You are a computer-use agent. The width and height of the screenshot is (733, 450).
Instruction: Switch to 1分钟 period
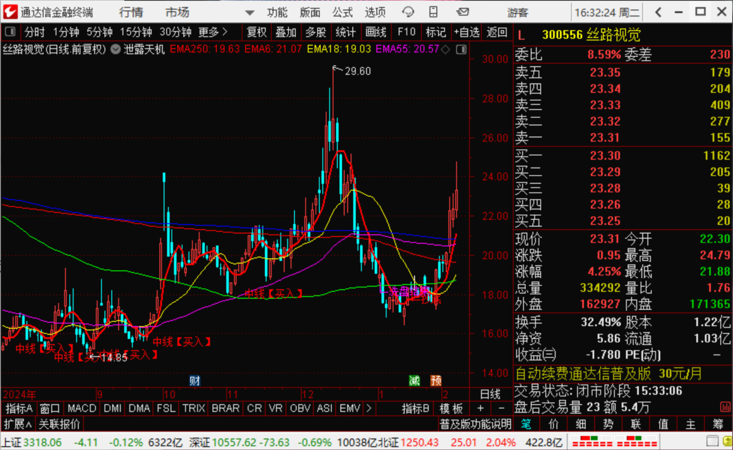point(66,32)
